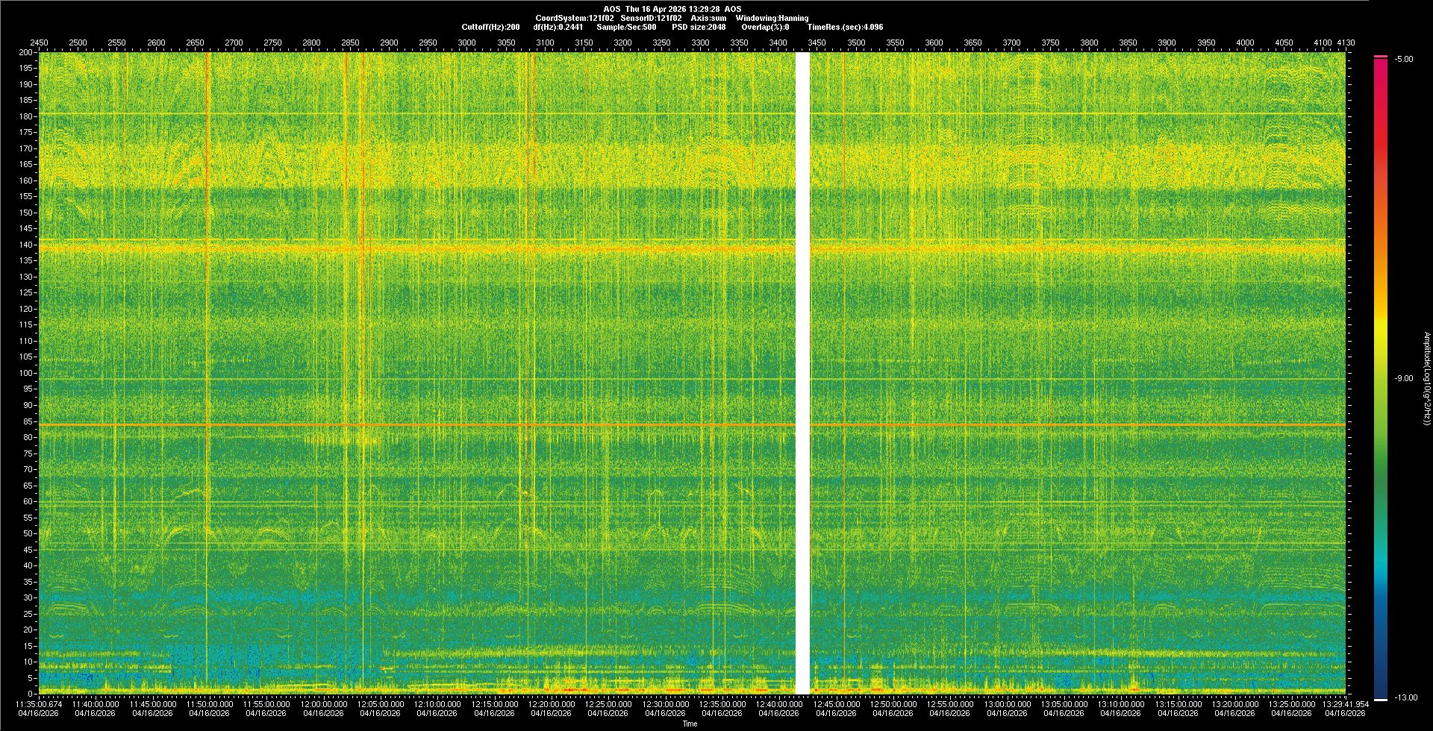Click the PSD size:2048 parameter text

pos(698,27)
